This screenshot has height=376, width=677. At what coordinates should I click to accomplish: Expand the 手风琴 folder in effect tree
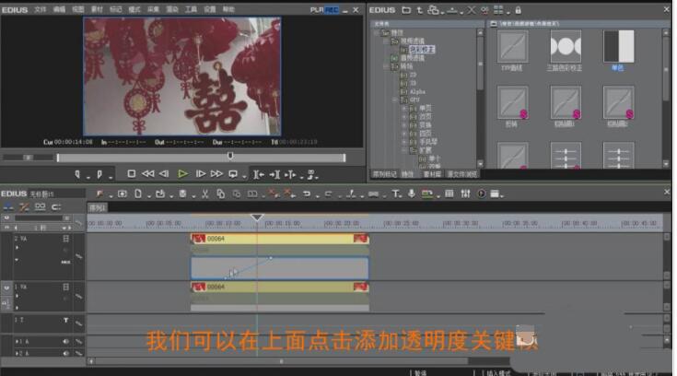[404, 142]
